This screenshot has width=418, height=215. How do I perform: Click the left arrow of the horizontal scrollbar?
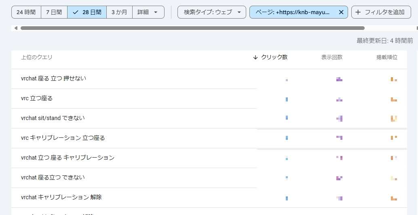click(x=16, y=28)
